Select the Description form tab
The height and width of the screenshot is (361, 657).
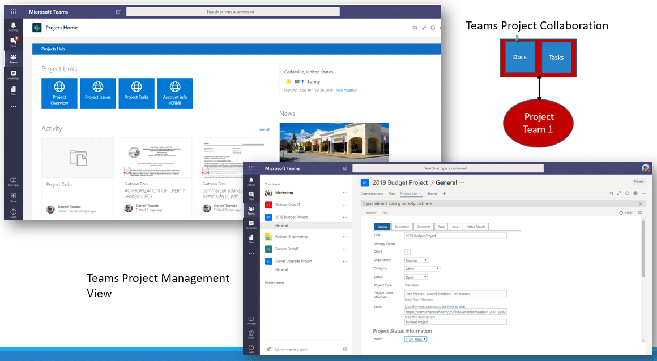pos(402,227)
